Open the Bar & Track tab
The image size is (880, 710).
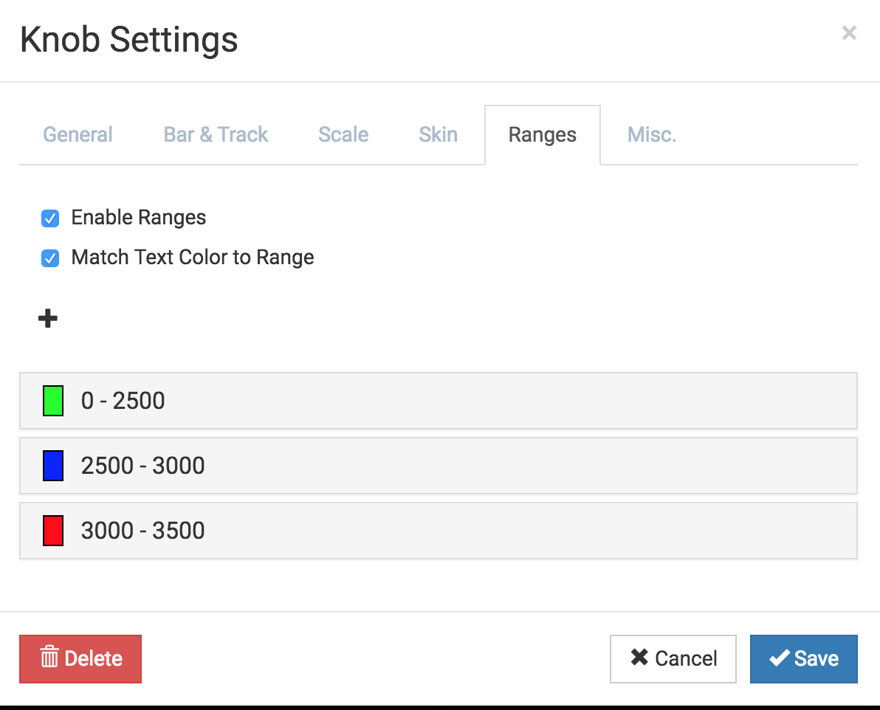click(216, 135)
